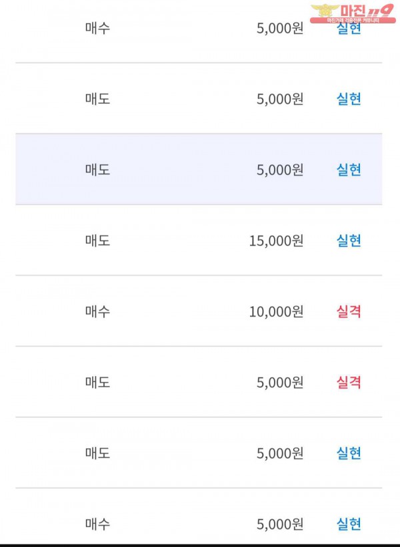Click 실현 status in the highlighted row
Image resolution: width=400 pixels, height=547 pixels.
point(349,170)
